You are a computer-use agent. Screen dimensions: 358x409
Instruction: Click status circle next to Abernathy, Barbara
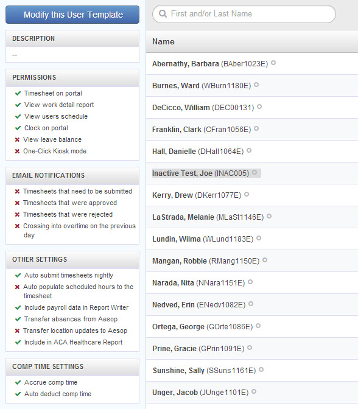click(273, 63)
